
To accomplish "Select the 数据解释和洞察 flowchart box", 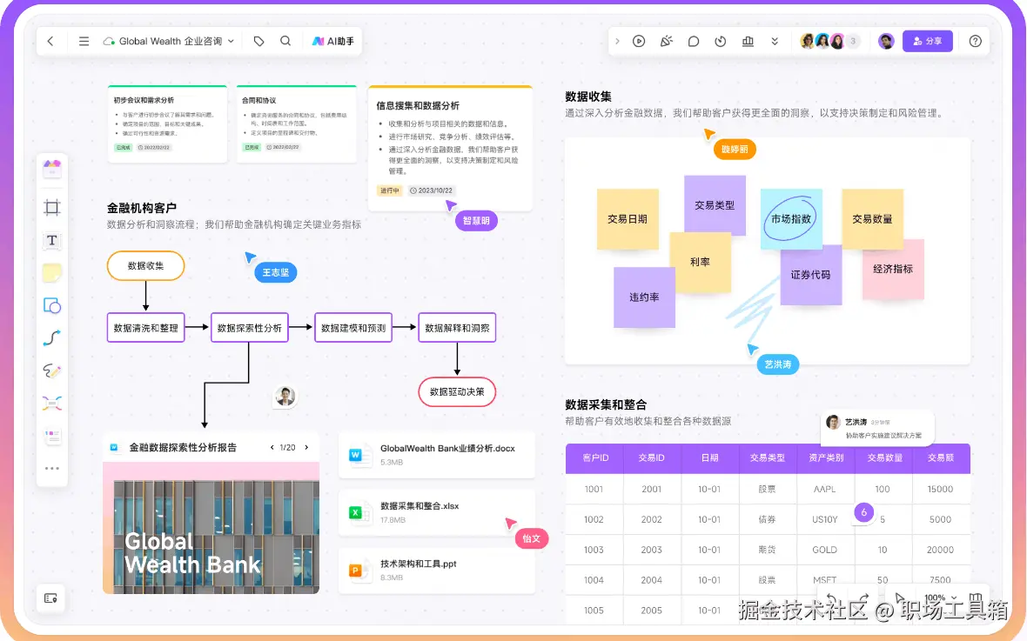I will click(x=457, y=328).
